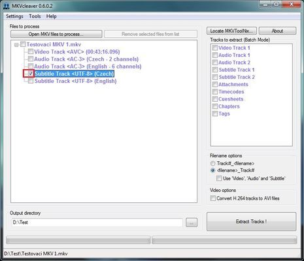Viewport: 304px width, 261px height.
Task: Open the Help menu
Action: pos(52,16)
